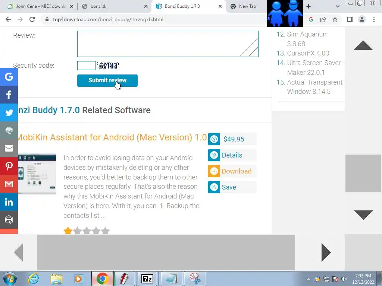Screen dimensions: 382x286
Task: Click the MobiKin software thumbnail
Action: click(37, 174)
